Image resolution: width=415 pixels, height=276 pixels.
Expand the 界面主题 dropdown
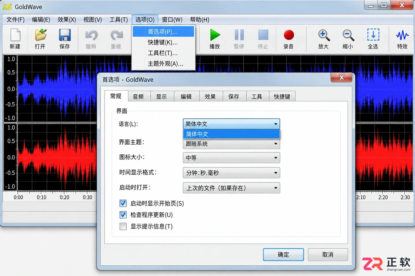[231, 144]
